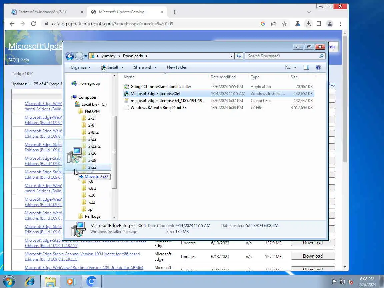384x288 pixels.
Task: Select the MicrosoftEdgeEnterpriseX64 installer file
Action: 155,94
